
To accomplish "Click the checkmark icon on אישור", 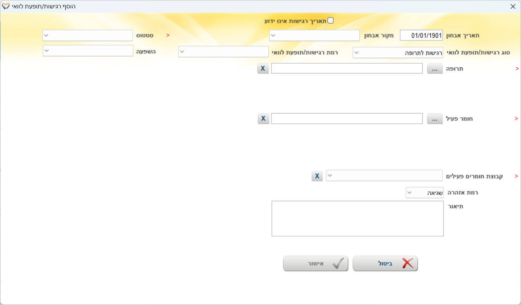I will (x=338, y=263).
